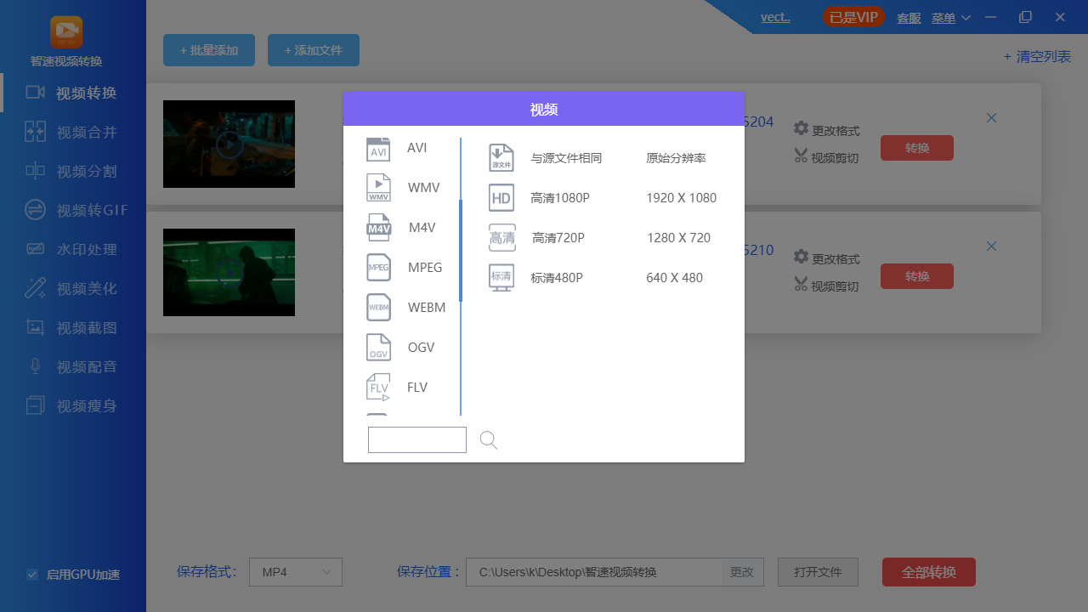Enable 启用GPU加速 checkbox
Image resolution: width=1088 pixels, height=612 pixels.
coord(32,575)
